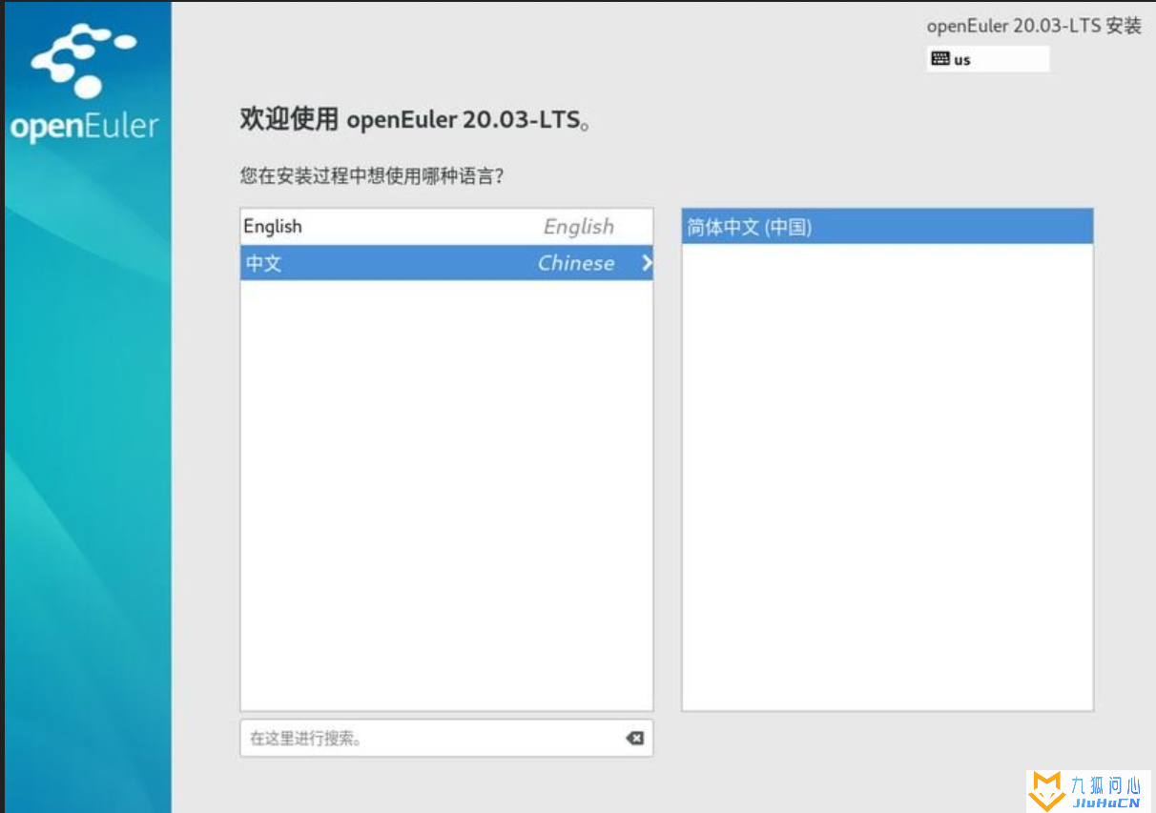Screen dimensions: 1156x813
Task: Click the chevron arrow on Chinese row
Action: point(647,263)
